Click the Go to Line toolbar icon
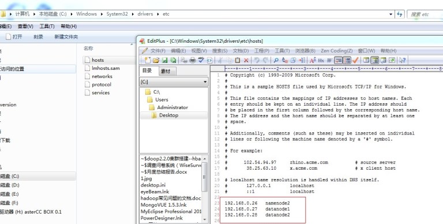443x224 pixels. click(x=302, y=60)
